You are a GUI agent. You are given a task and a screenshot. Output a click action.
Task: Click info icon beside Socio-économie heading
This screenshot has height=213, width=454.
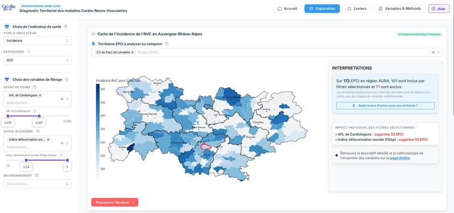pos(38,132)
